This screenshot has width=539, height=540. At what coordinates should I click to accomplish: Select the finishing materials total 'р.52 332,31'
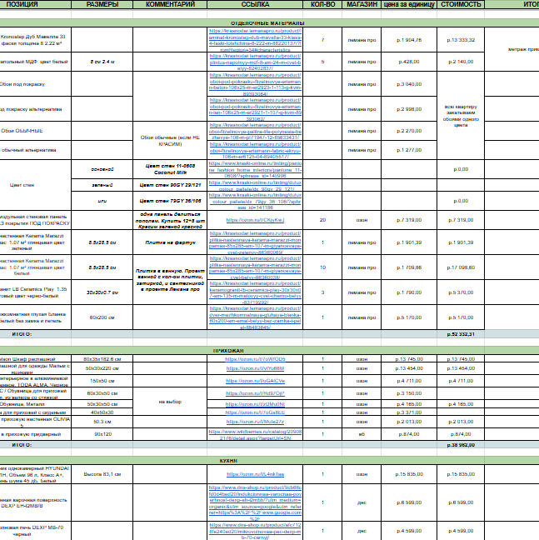tap(461, 334)
